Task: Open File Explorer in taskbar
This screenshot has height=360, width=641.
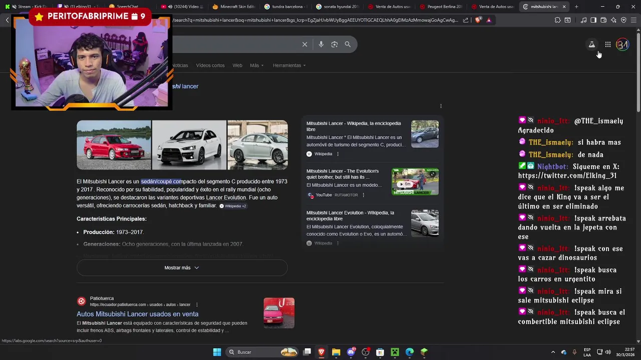Action: pos(336,352)
